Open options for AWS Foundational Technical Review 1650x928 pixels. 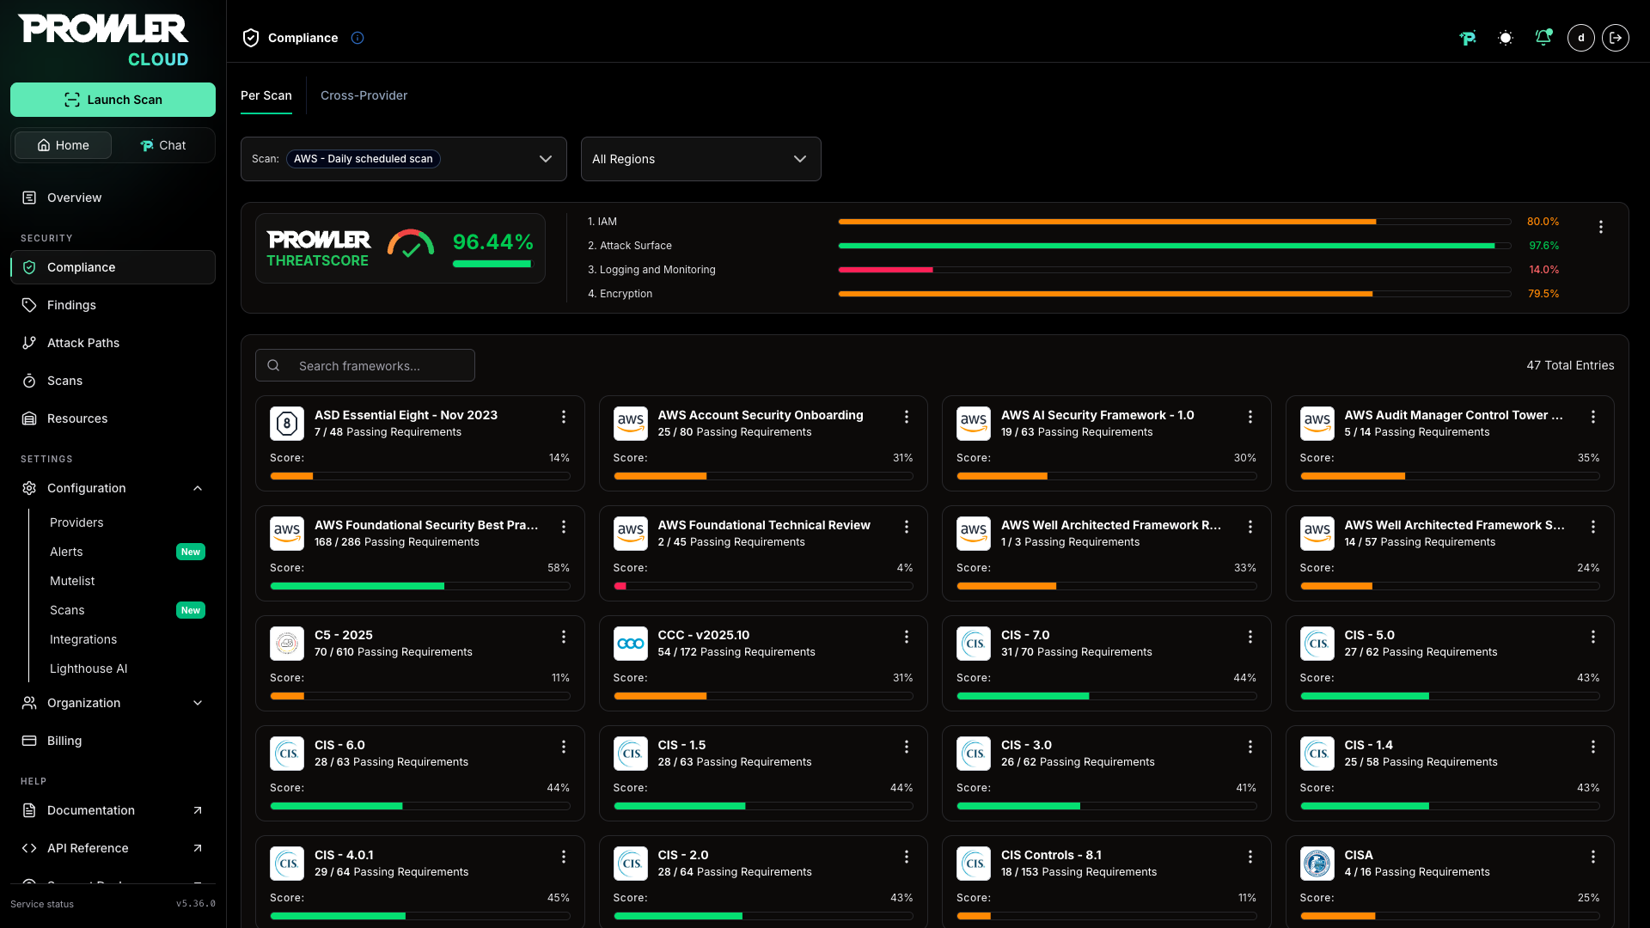[907, 527]
